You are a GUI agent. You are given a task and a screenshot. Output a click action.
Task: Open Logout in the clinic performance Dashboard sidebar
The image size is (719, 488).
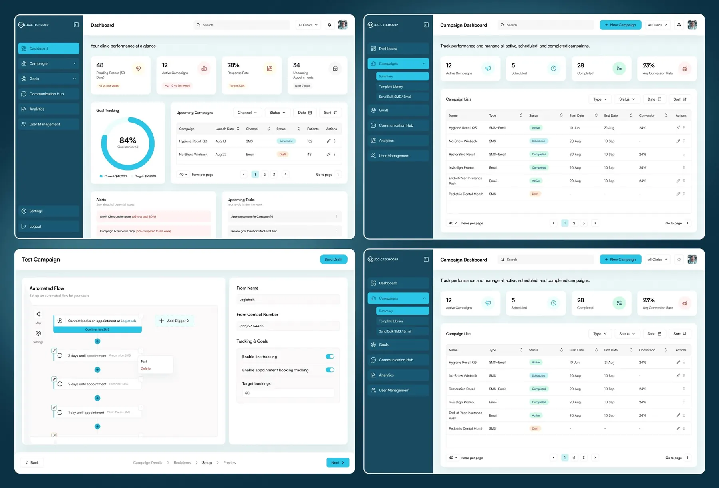point(49,226)
